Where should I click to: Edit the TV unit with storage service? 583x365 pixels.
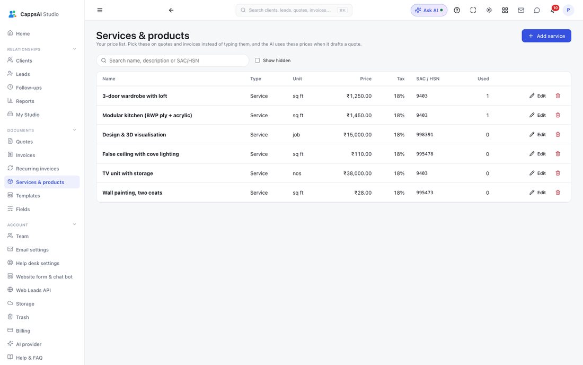pyautogui.click(x=537, y=173)
